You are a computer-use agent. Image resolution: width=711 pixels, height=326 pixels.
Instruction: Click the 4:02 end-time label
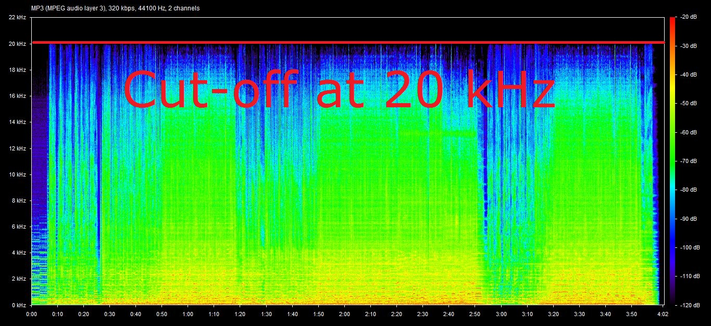662,315
